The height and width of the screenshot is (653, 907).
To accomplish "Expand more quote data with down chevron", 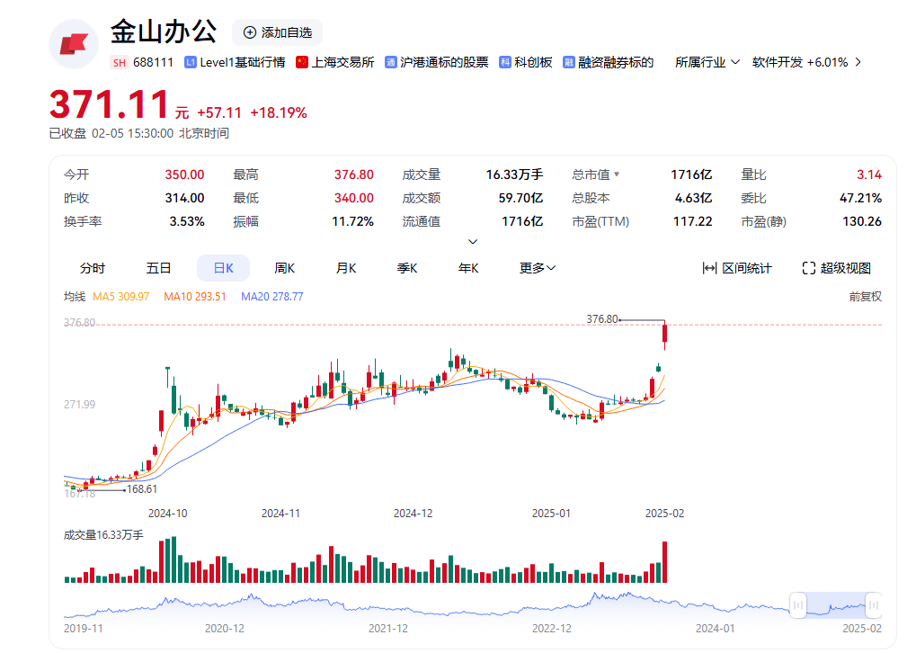I will [473, 241].
